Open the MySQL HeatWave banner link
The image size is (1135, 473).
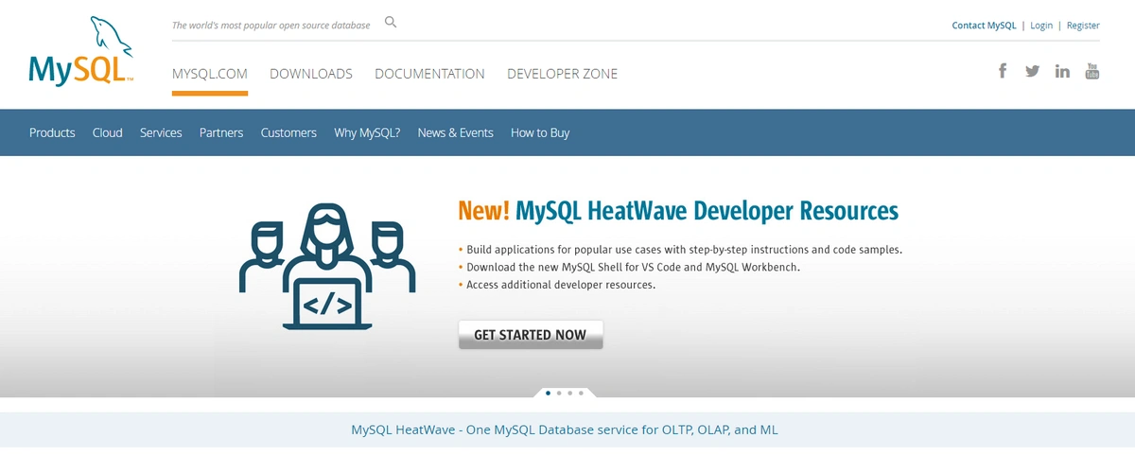[565, 429]
